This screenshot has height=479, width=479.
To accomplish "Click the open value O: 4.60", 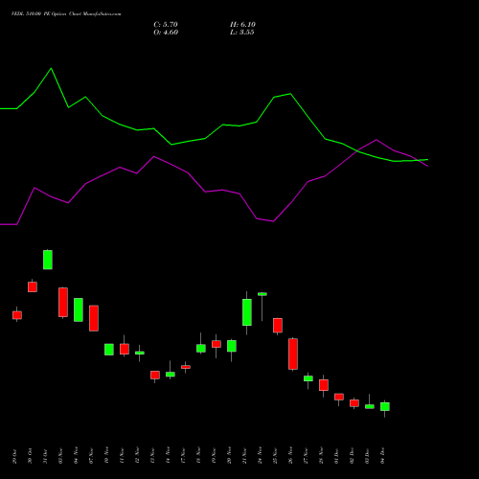I will pyautogui.click(x=166, y=33).
